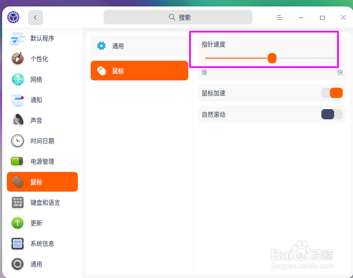Screen dimensions: 353x278
Task: Open 电源管理 settings label
Action: [x=42, y=162]
